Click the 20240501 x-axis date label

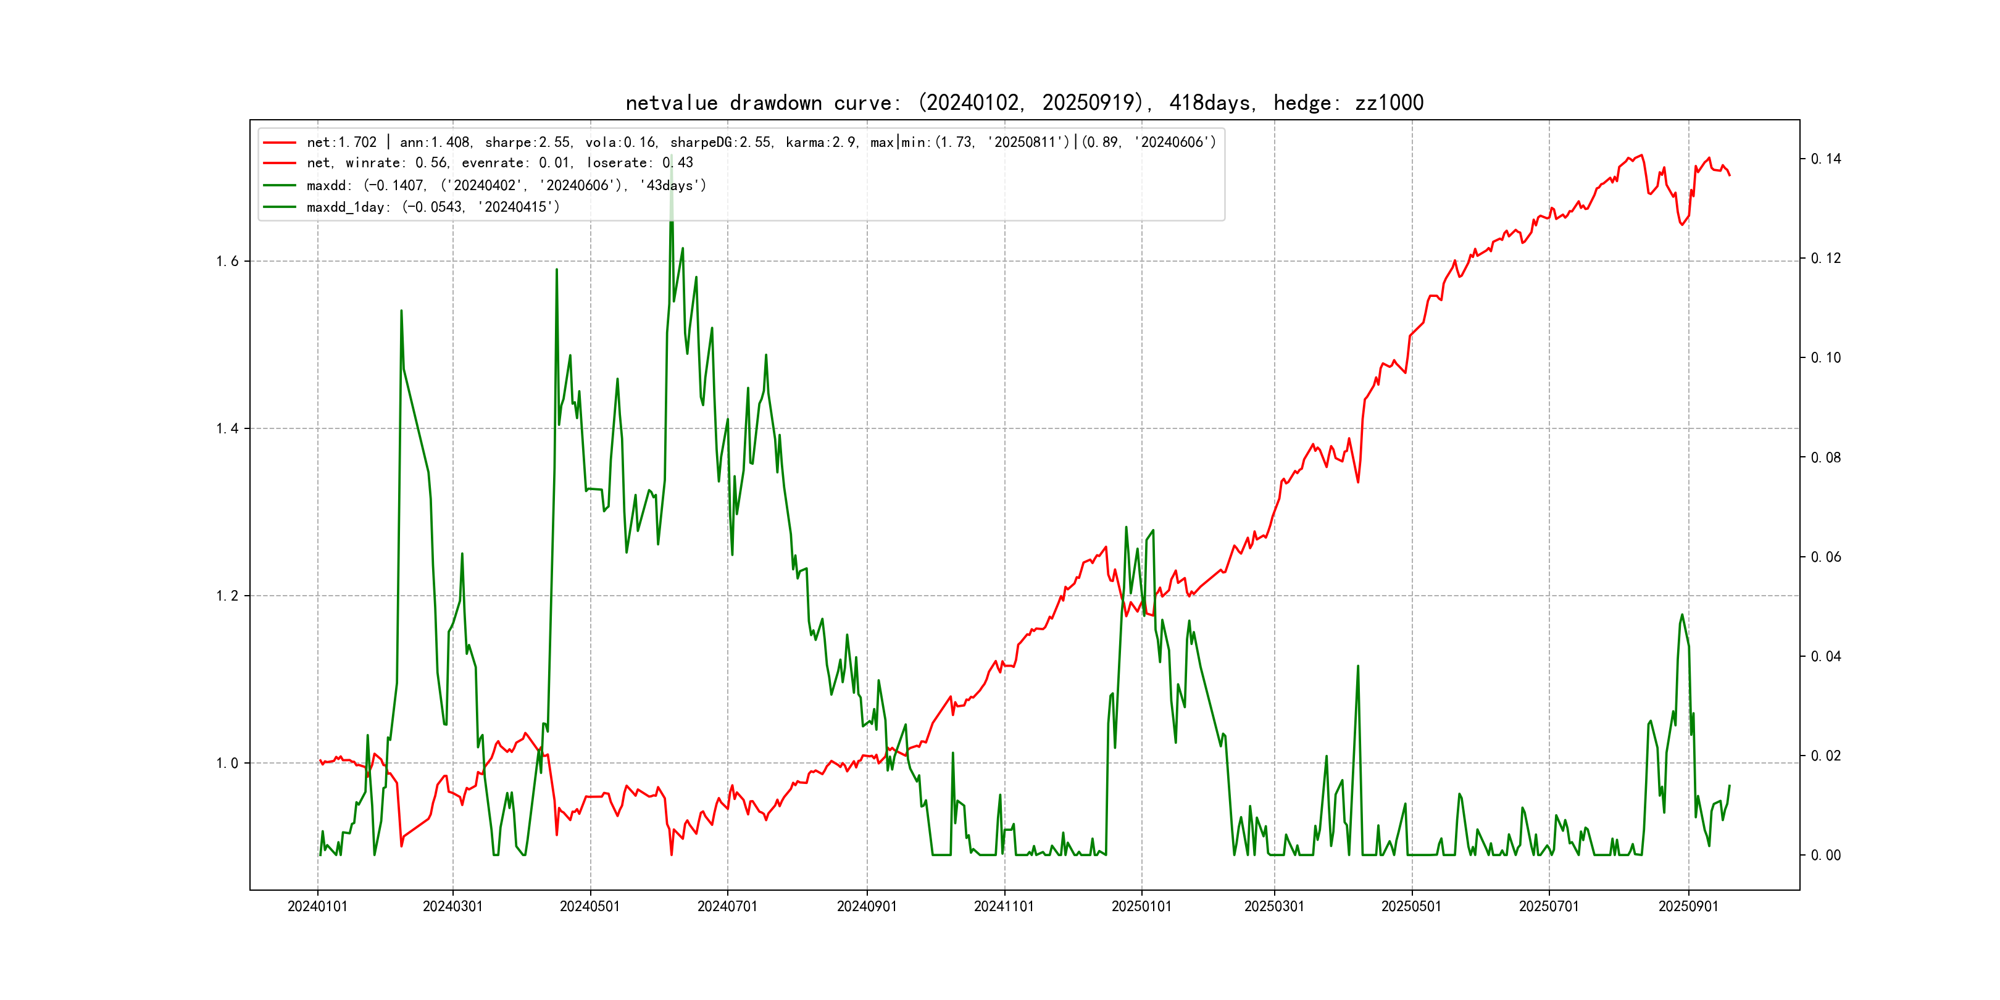(x=590, y=907)
